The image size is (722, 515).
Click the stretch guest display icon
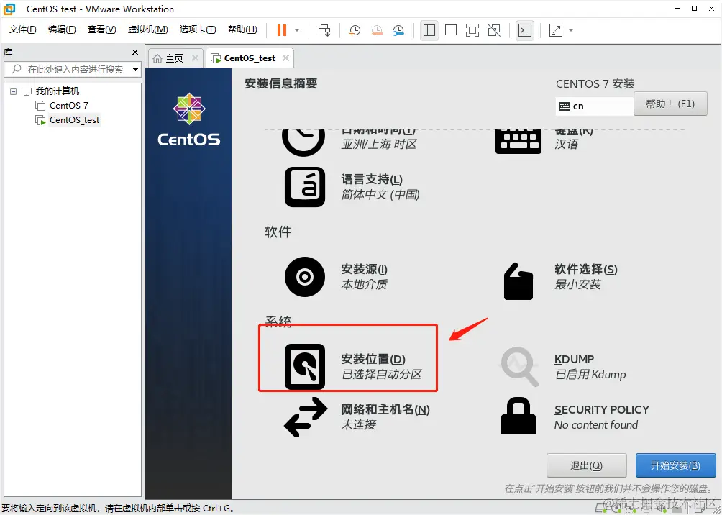[x=556, y=30]
